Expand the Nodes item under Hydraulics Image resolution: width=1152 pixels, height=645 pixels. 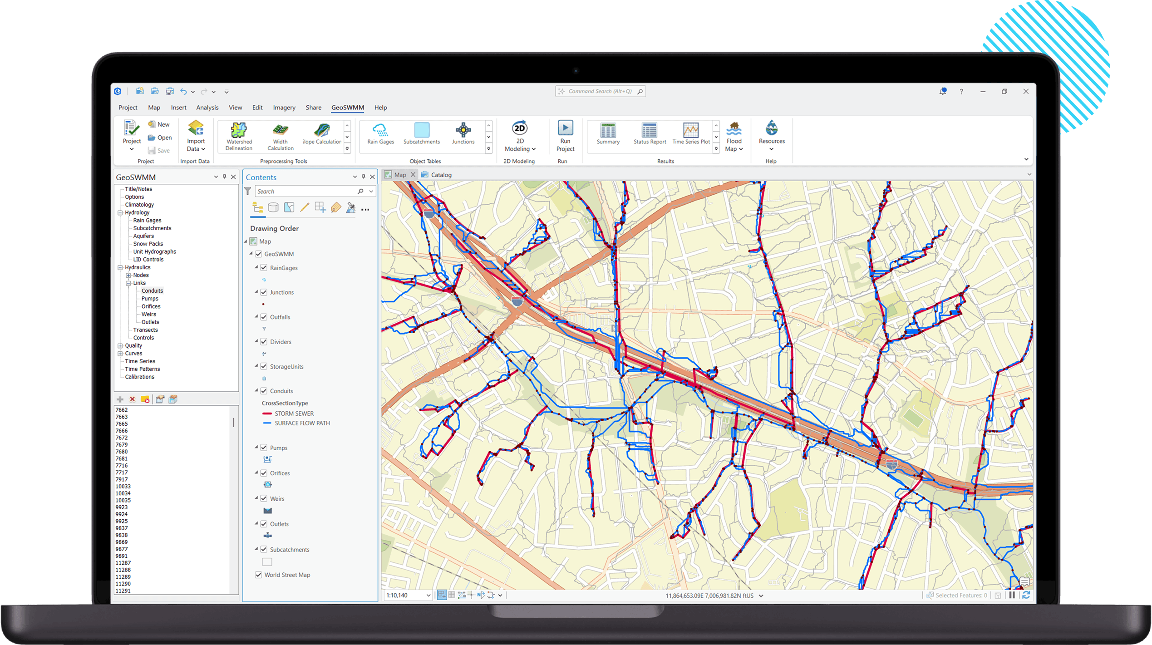click(x=129, y=275)
